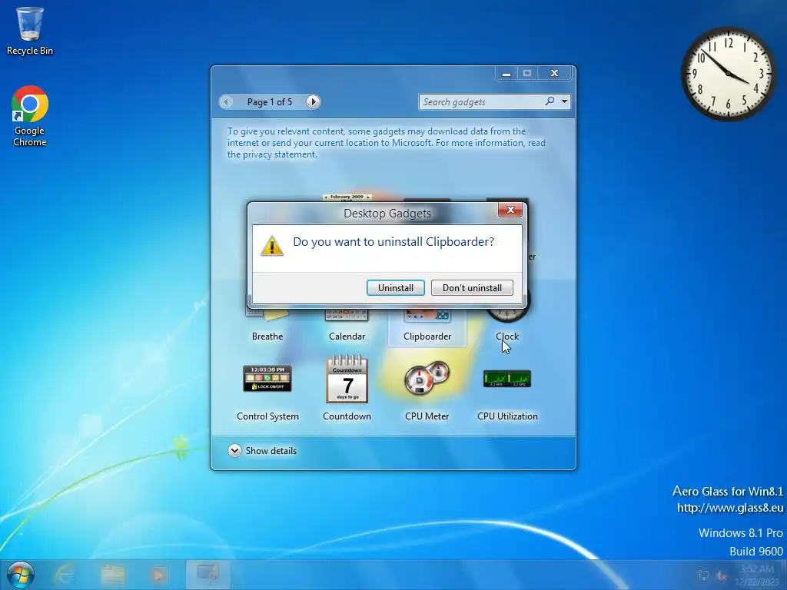The width and height of the screenshot is (787, 590).
Task: Click the Clipboarder gadget label
Action: tap(427, 336)
